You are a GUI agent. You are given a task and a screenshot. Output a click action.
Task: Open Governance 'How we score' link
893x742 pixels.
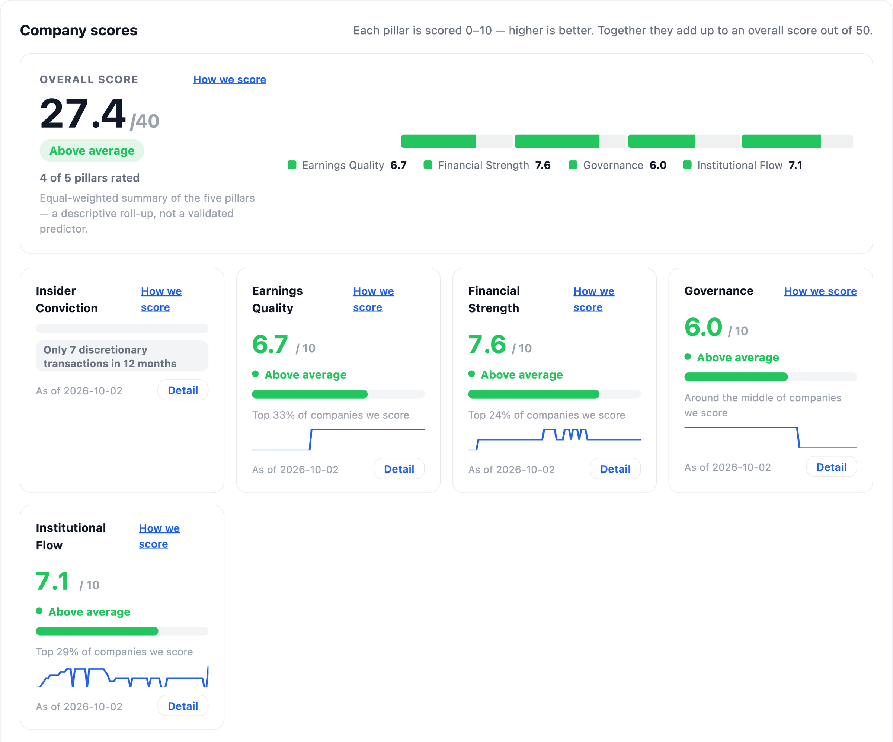[820, 291]
